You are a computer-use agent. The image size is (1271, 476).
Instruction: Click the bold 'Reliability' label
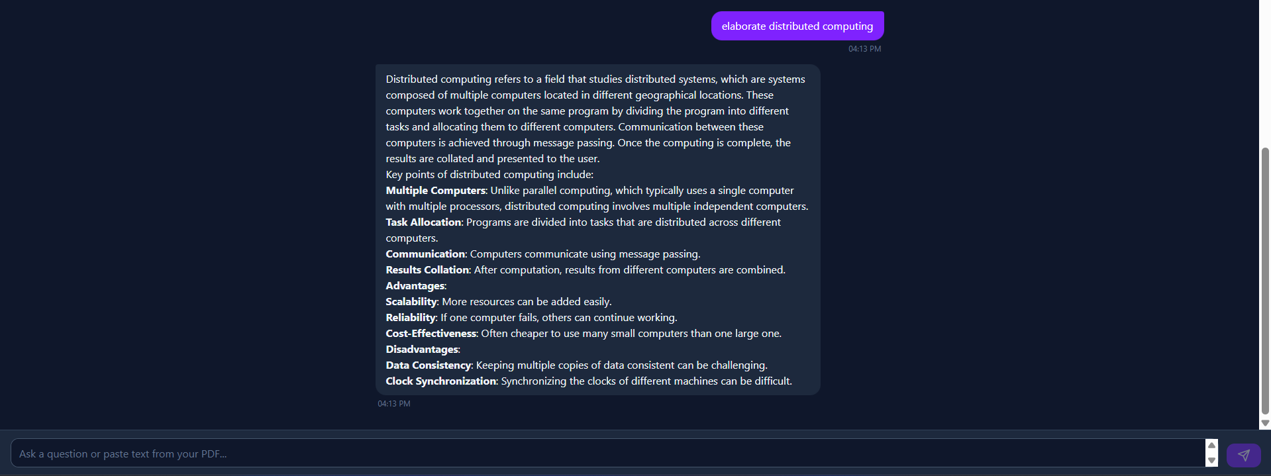click(411, 318)
